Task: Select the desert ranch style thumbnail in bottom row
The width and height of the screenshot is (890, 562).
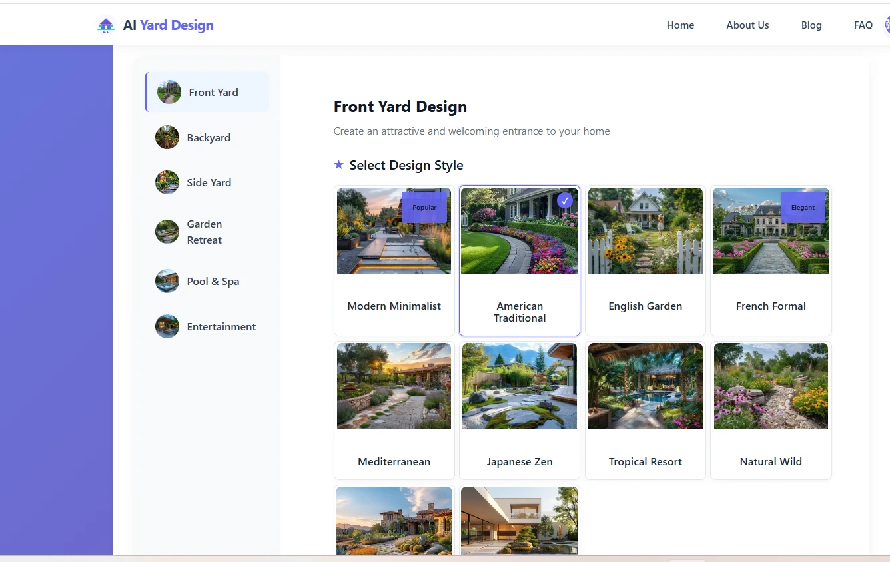Action: pyautogui.click(x=394, y=521)
